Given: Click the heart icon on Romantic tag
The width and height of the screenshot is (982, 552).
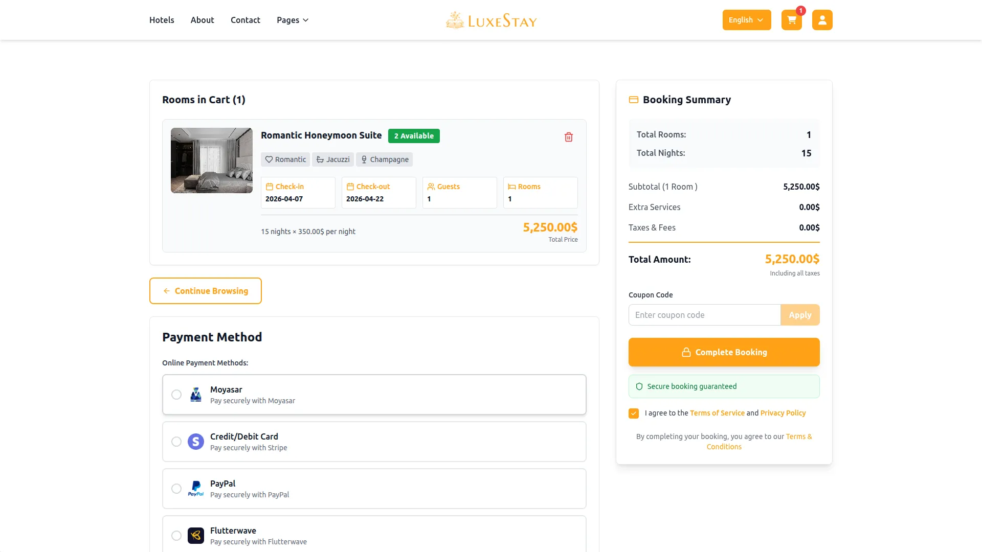Looking at the screenshot, I should [269, 159].
